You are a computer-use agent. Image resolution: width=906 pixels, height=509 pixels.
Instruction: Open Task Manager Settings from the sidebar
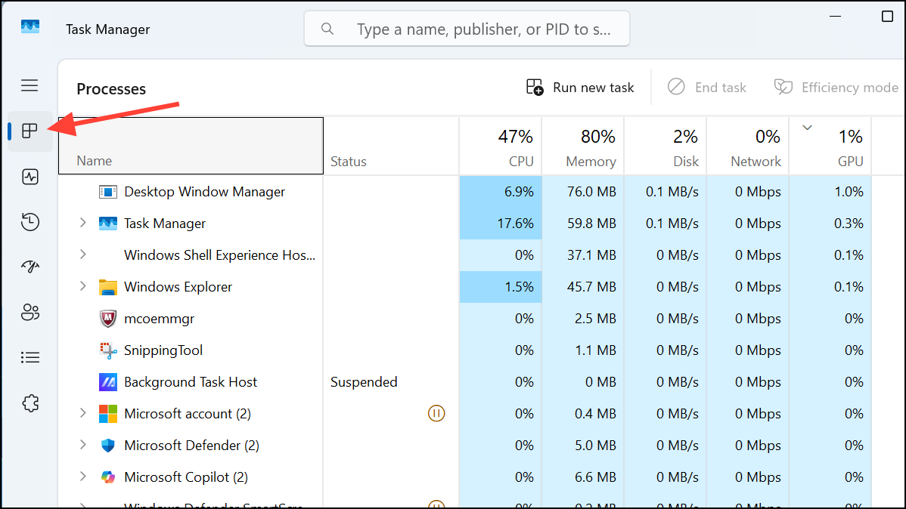point(29,403)
